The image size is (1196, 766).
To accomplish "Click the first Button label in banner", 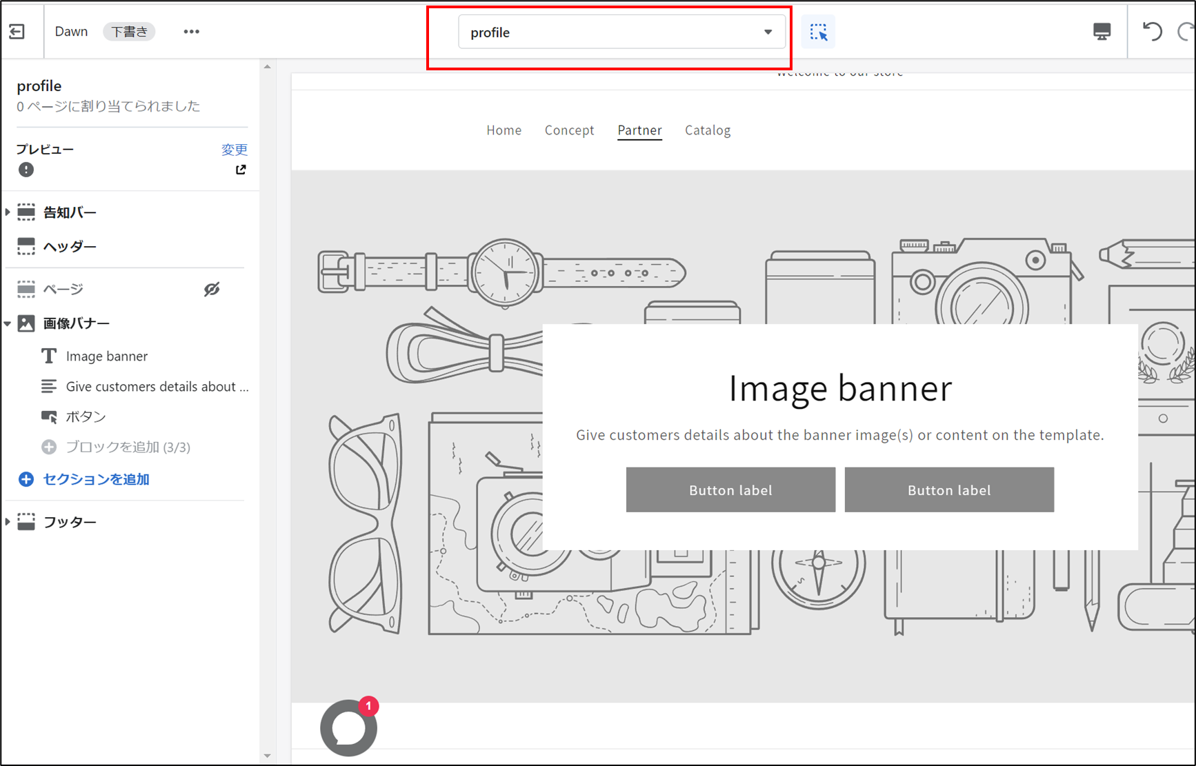I will click(x=730, y=490).
